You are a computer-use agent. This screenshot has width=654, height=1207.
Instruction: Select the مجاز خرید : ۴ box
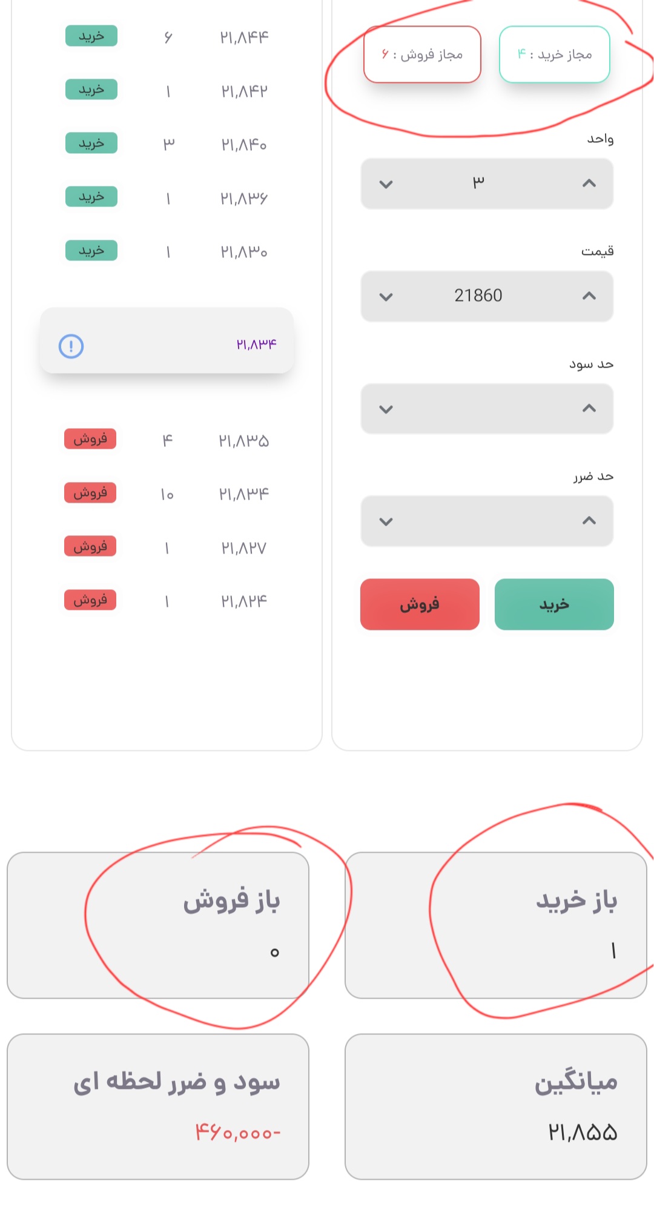[x=554, y=55]
